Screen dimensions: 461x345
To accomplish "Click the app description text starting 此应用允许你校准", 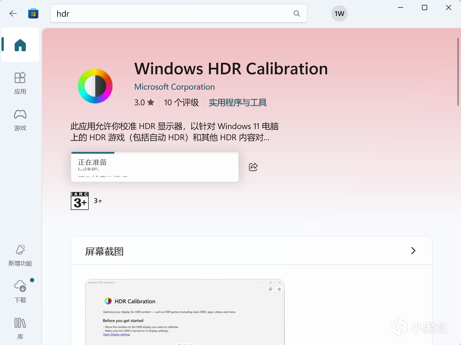I will 175,132.
